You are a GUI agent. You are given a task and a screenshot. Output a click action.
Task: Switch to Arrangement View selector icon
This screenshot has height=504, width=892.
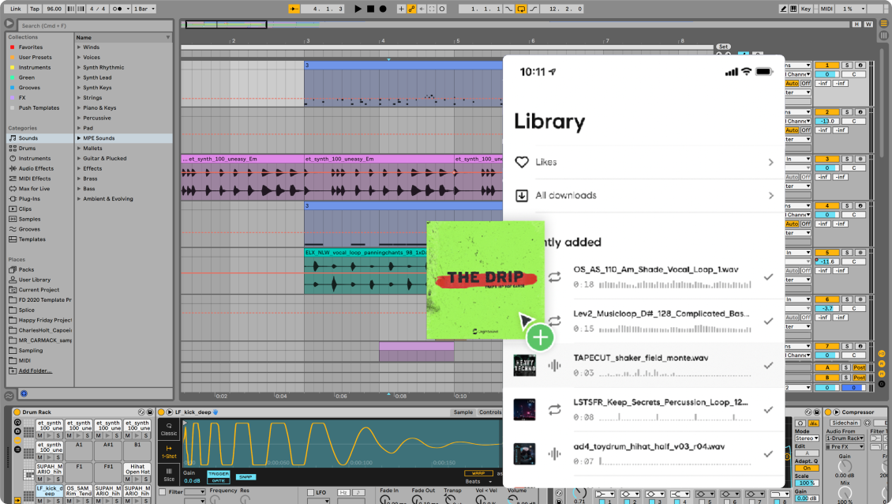point(883,24)
